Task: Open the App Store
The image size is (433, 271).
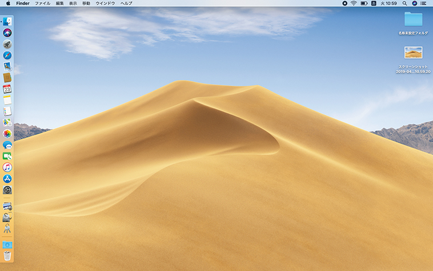Action: [x=7, y=178]
